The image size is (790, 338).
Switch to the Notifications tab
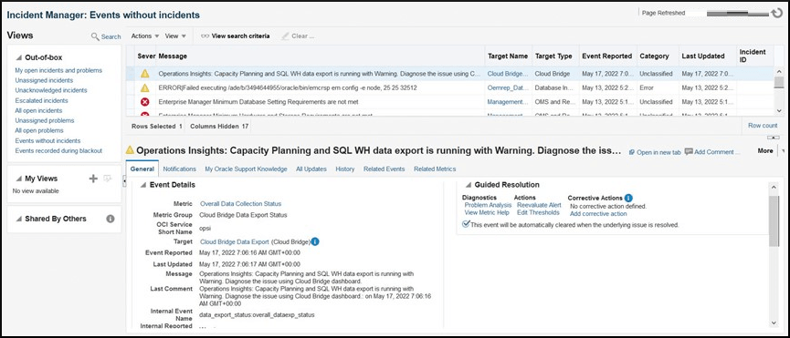(x=179, y=169)
